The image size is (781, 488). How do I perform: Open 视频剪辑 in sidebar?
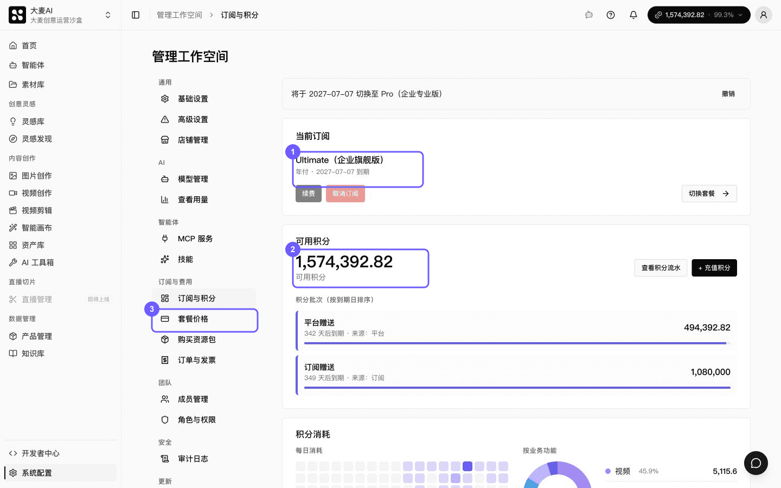(x=60, y=210)
